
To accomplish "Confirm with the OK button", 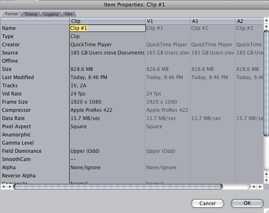I will 247,203.
